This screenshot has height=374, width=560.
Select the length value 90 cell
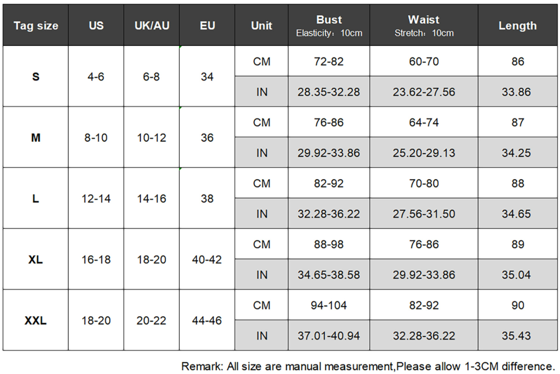click(517, 305)
